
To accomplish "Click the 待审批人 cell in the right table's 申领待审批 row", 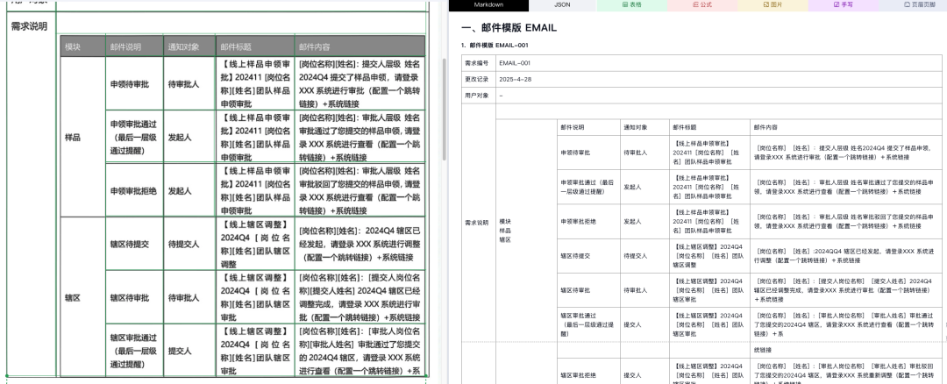I will [x=644, y=153].
